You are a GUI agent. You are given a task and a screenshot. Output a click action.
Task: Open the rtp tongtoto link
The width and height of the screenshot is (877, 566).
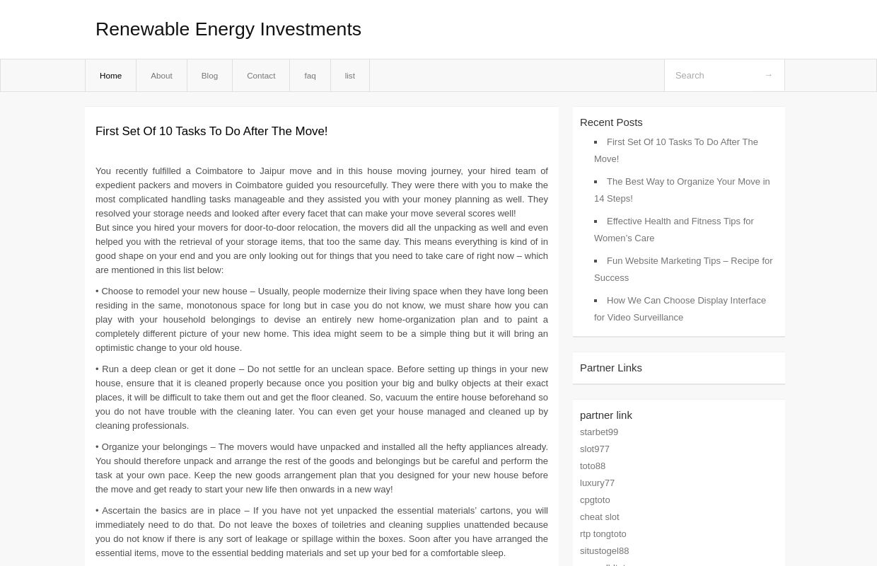pos(603,533)
